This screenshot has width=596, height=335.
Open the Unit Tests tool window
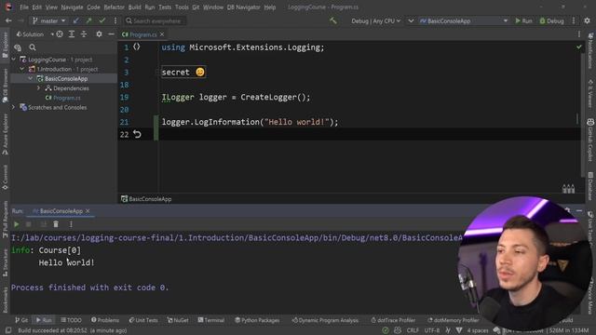point(143,320)
